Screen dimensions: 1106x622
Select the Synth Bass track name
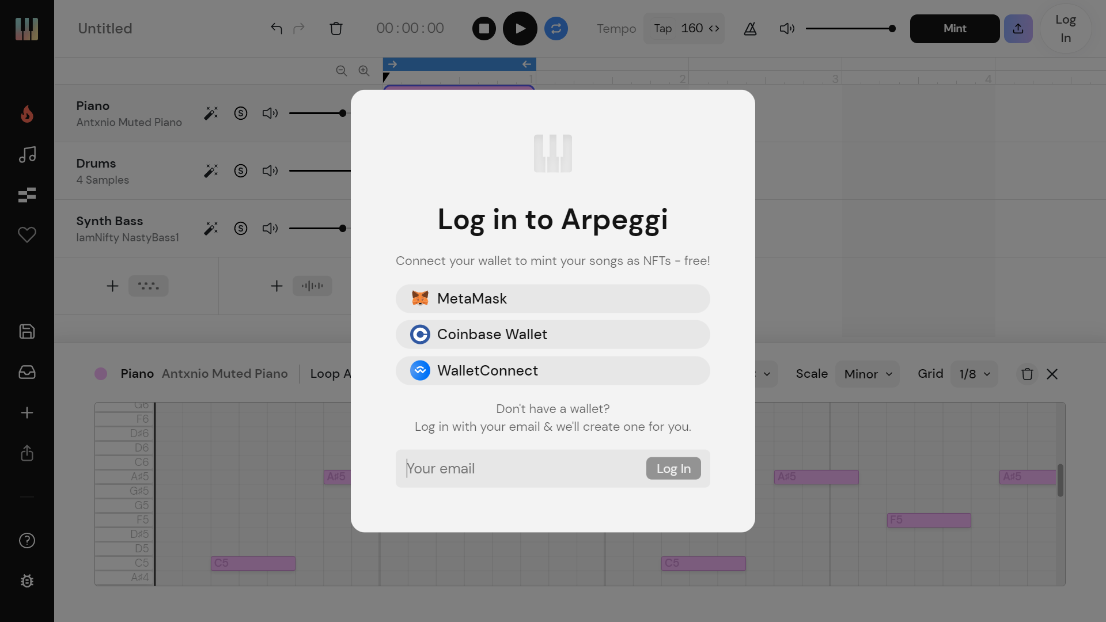(109, 221)
